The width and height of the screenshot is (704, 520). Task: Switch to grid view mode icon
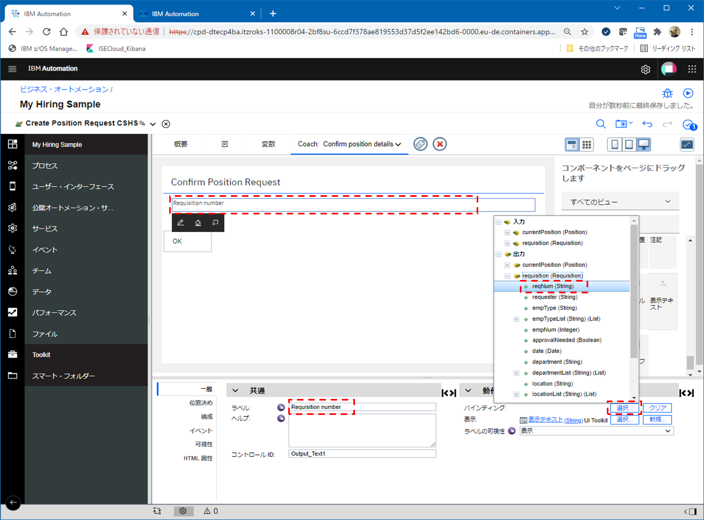coord(587,145)
